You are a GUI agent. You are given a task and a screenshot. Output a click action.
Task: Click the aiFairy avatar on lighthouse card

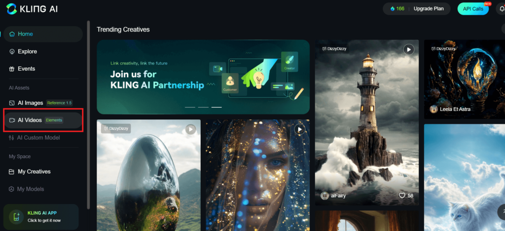pos(325,196)
